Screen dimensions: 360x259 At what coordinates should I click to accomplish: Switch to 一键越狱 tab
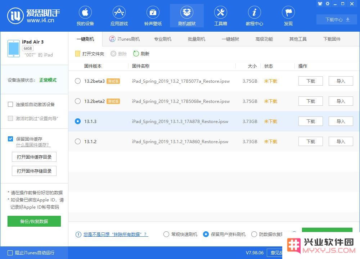230,39
